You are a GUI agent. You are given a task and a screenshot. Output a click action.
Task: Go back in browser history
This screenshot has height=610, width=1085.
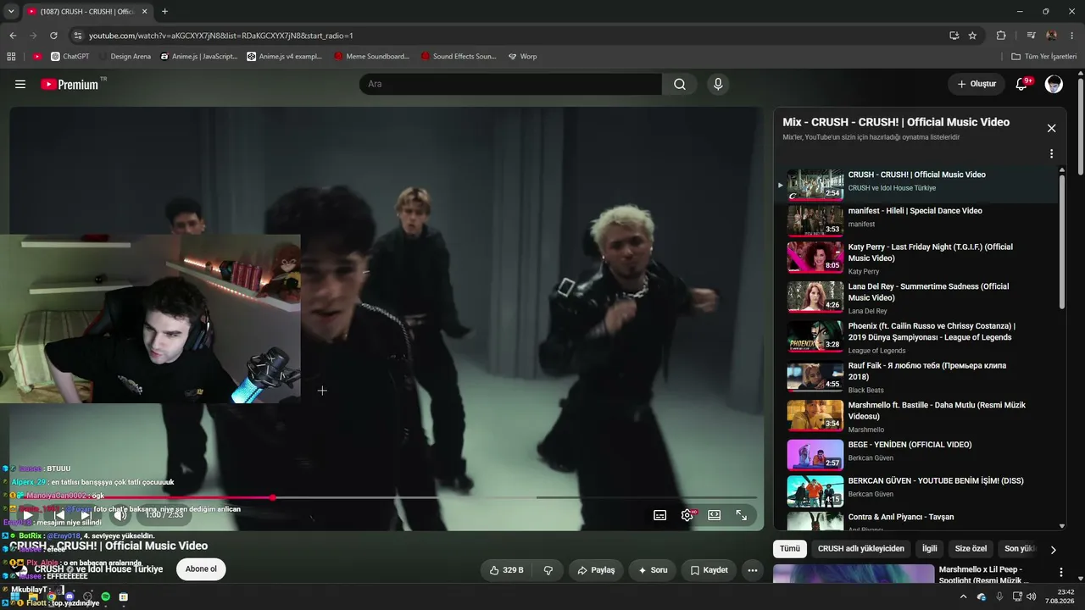click(13, 36)
